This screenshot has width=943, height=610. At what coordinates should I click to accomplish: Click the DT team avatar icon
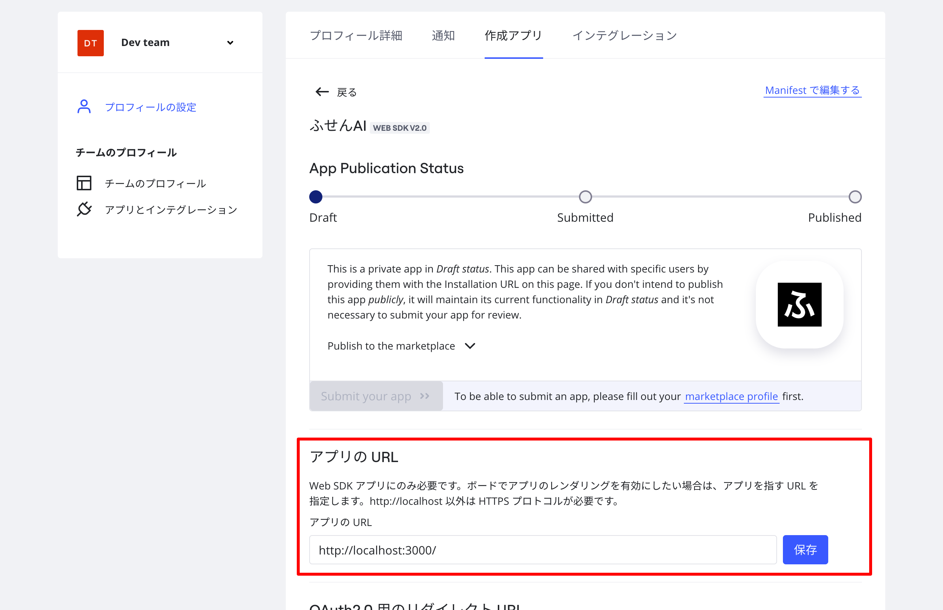click(x=90, y=43)
